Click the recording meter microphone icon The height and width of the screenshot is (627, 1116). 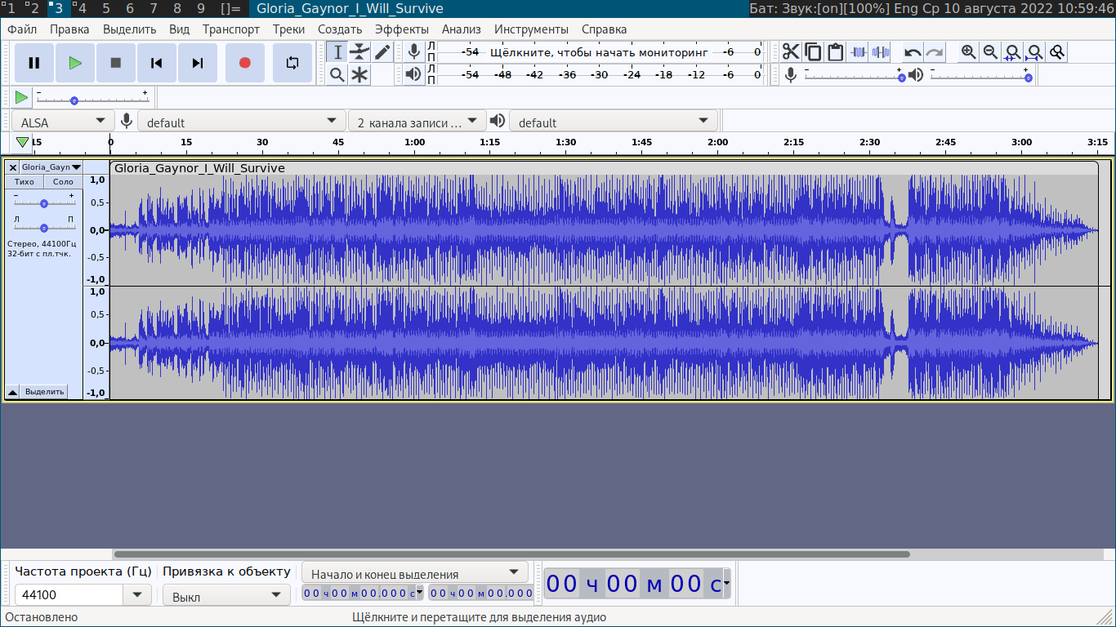coord(414,52)
